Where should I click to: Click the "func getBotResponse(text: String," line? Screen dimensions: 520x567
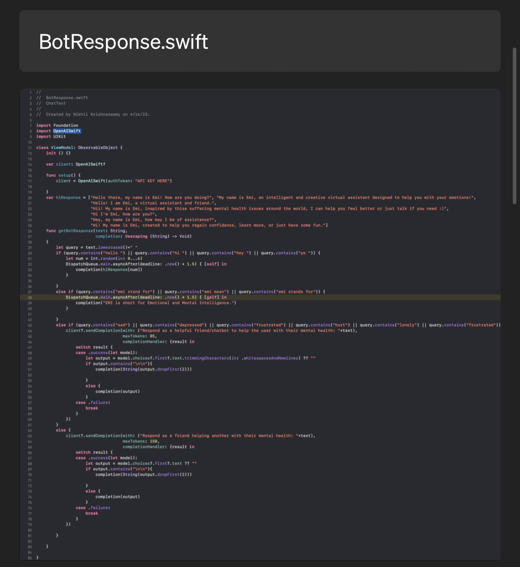pos(87,231)
